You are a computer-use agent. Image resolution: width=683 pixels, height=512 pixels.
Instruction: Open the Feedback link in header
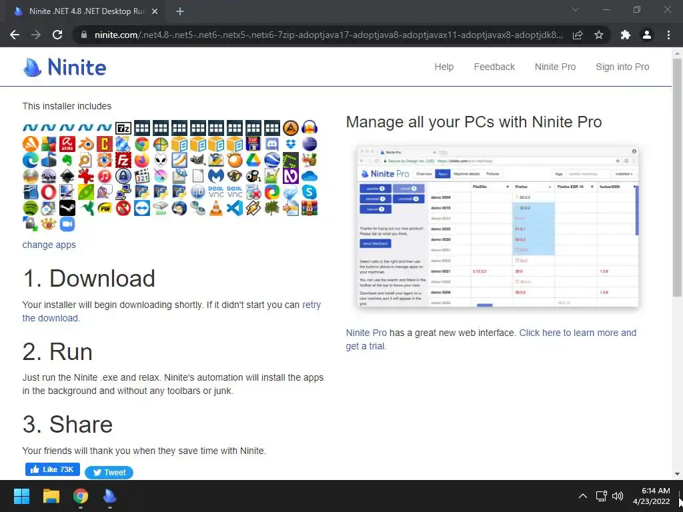[x=494, y=67]
